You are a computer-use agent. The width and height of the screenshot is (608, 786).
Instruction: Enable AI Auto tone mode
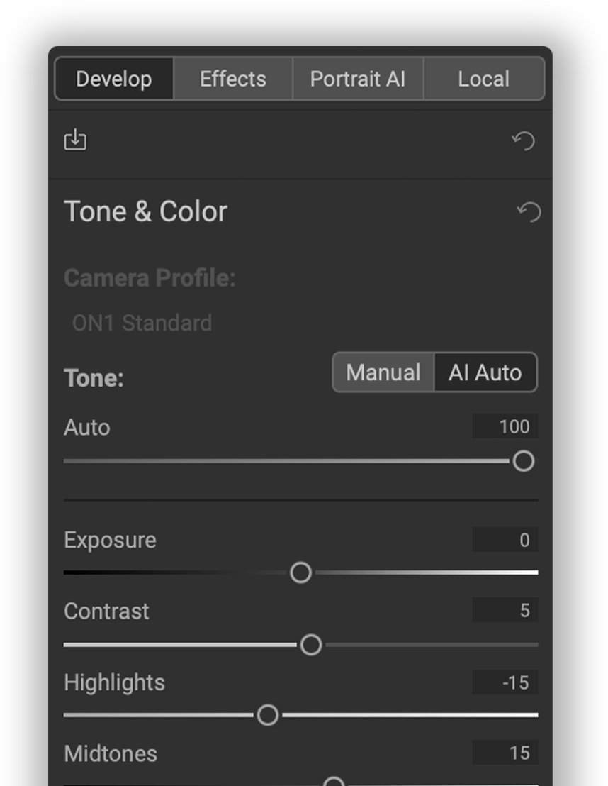[485, 372]
